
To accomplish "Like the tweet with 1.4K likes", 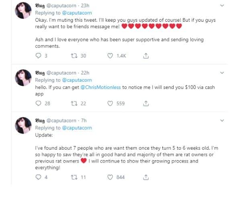I will (110, 56).
